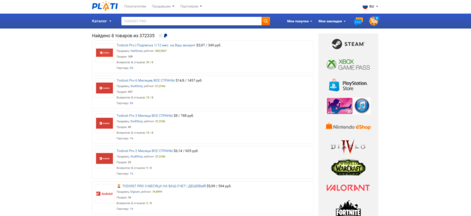Open the Продавцам dropdown menu
Viewport: 471px width, 216px height.
pyautogui.click(x=163, y=6)
